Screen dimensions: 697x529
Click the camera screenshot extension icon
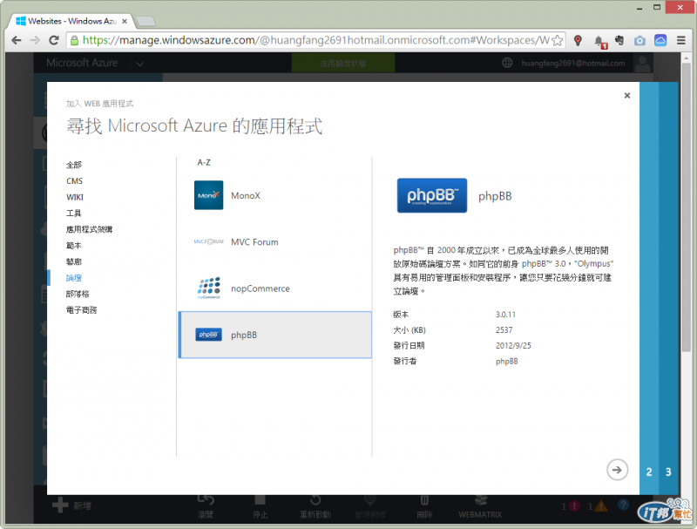pyautogui.click(x=639, y=41)
